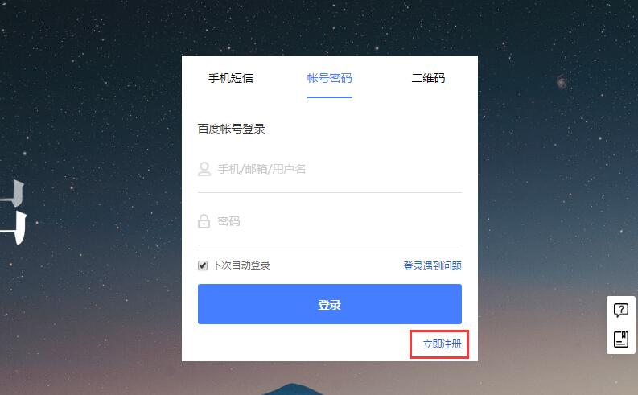Open the bookmarked document icon on right
The width and height of the screenshot is (638, 395).
(x=621, y=339)
